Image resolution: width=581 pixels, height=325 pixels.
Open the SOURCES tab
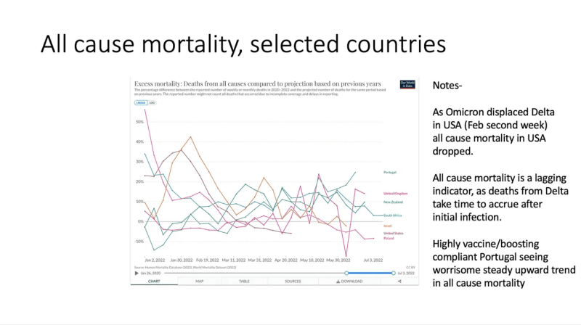tap(293, 281)
